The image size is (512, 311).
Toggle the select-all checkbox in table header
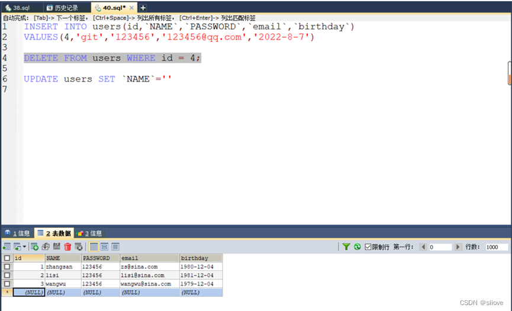(x=7, y=258)
